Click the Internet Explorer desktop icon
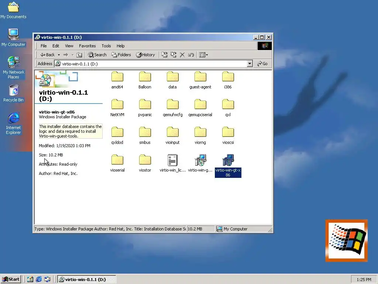Screen dimensions: 378x284 14,123
